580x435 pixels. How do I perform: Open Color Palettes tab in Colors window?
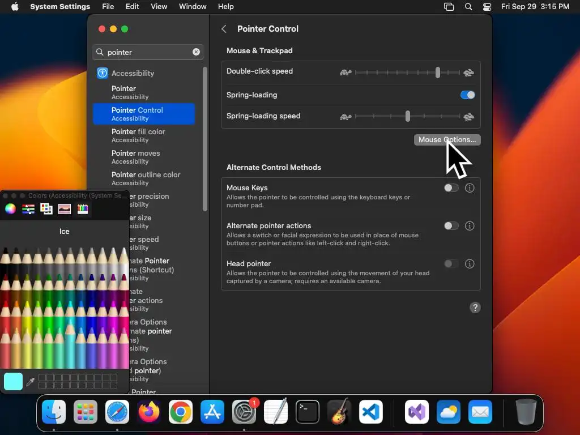46,209
